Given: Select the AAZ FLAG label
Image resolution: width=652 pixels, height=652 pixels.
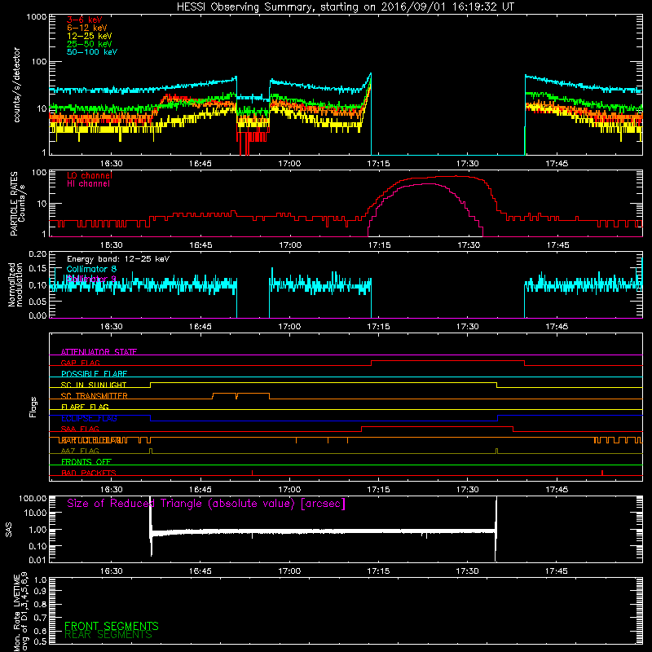Looking at the screenshot, I should [80, 452].
